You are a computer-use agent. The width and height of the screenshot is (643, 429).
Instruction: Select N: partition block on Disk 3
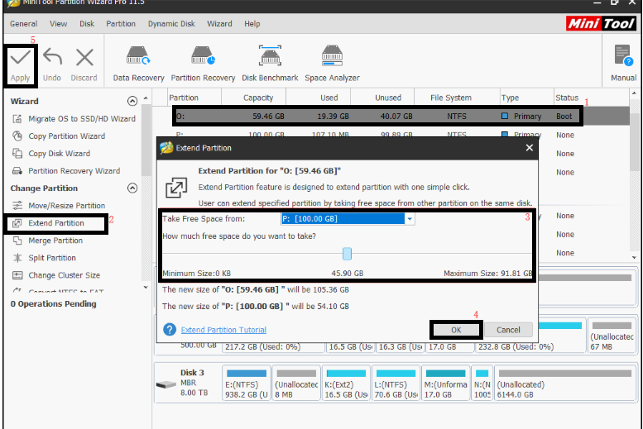tap(482, 383)
